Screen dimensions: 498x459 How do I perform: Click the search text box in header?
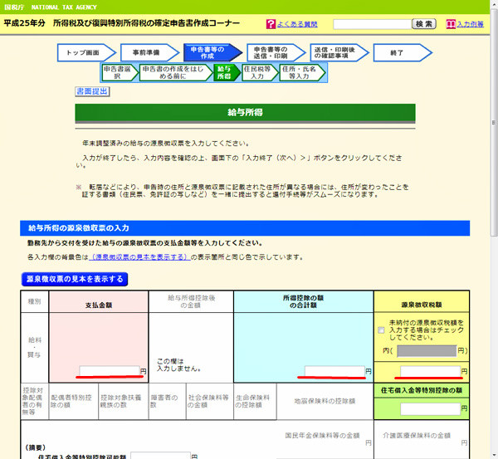372,24
